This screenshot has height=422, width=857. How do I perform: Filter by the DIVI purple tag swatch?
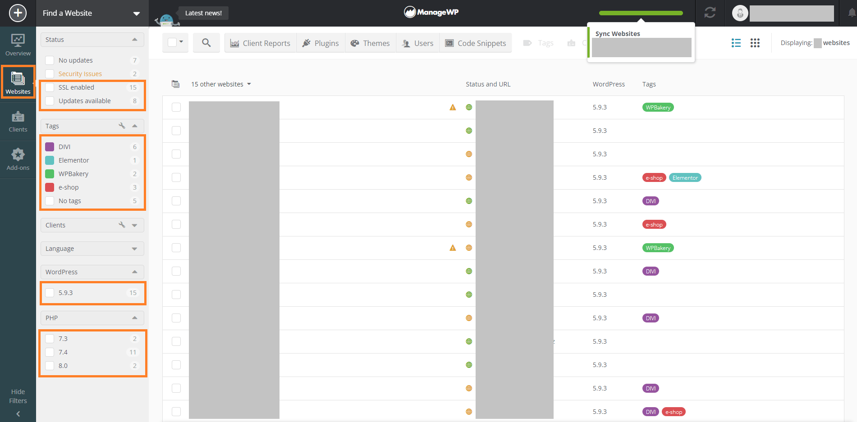(50, 147)
